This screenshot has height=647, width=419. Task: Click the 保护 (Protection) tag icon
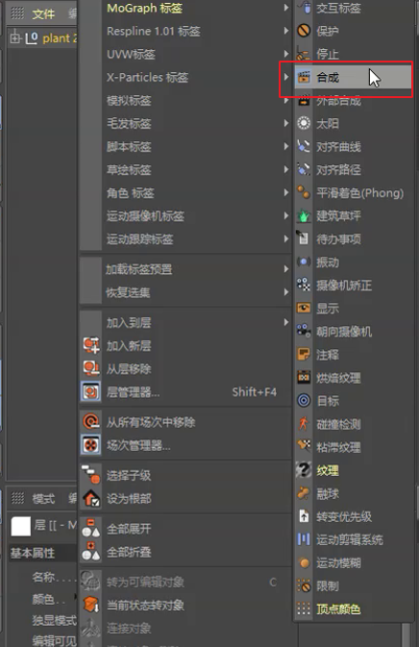point(304,31)
